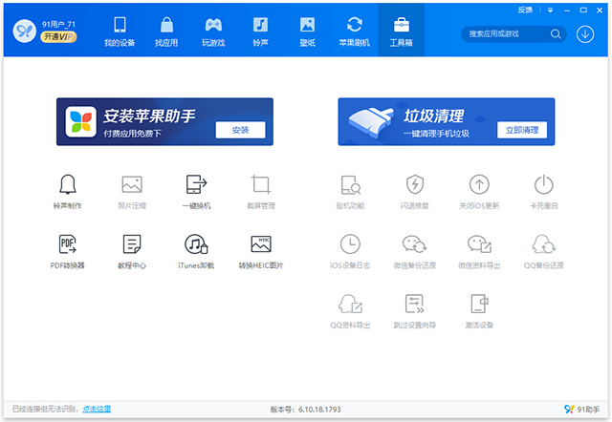This screenshot has width=612, height=422.
Task: Open the 铃声制作 ringtone maker tool
Action: click(x=68, y=191)
